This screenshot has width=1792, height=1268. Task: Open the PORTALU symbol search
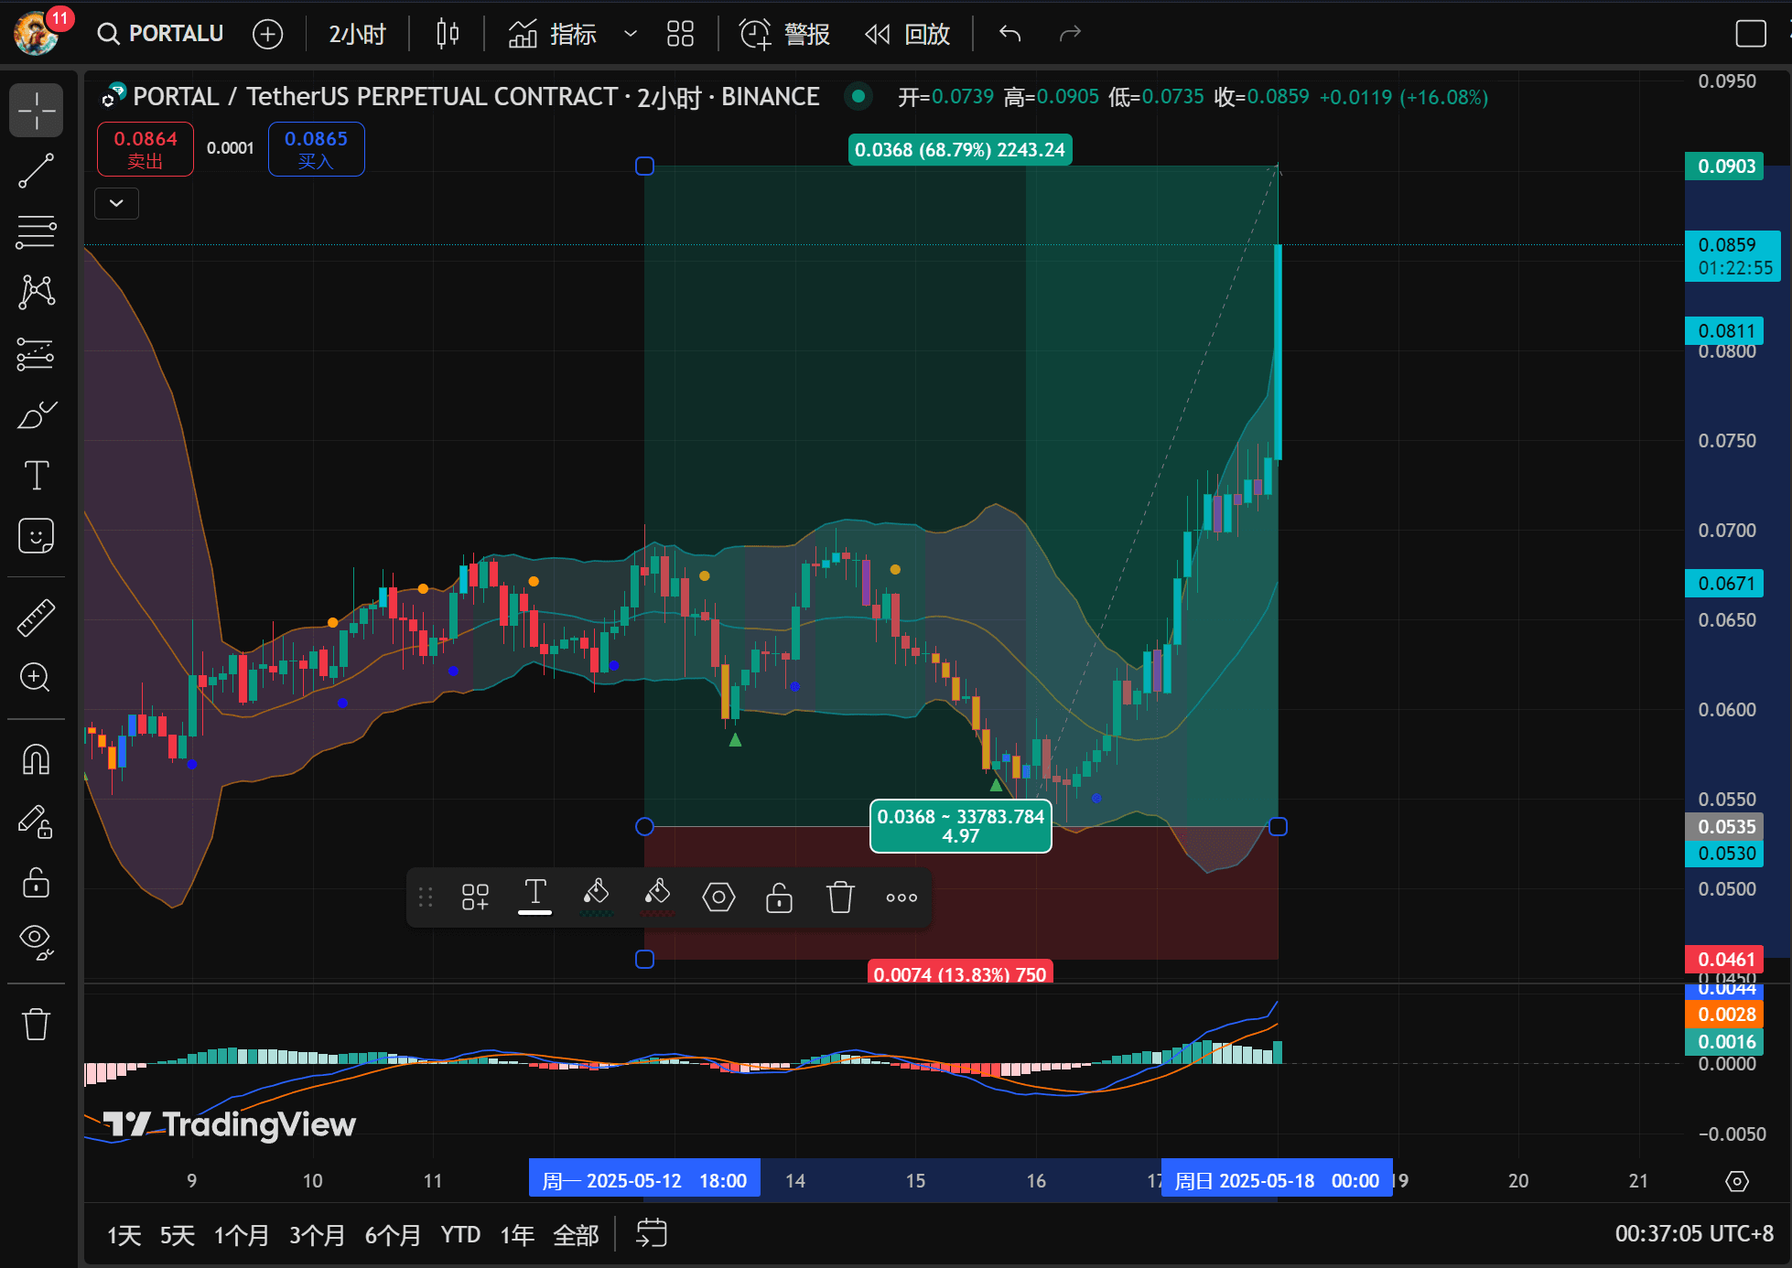[x=161, y=34]
